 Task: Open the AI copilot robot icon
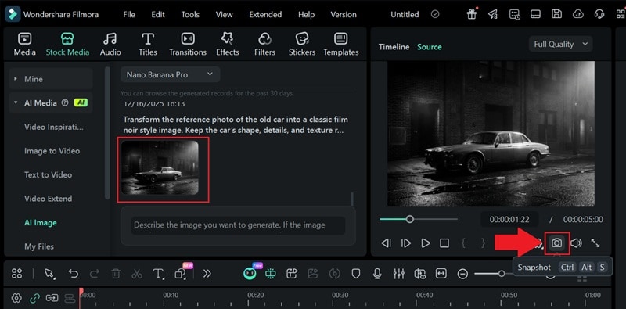click(x=250, y=274)
